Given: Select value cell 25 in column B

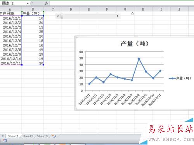Looking at the screenshot, I should [x=33, y=32].
